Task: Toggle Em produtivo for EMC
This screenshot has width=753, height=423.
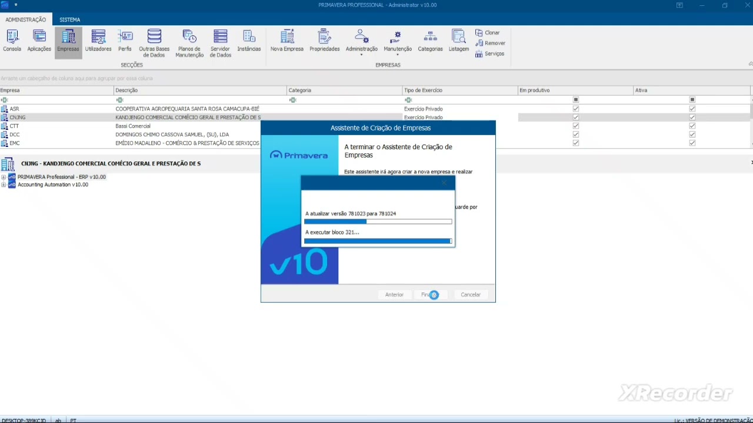Action: (x=576, y=143)
